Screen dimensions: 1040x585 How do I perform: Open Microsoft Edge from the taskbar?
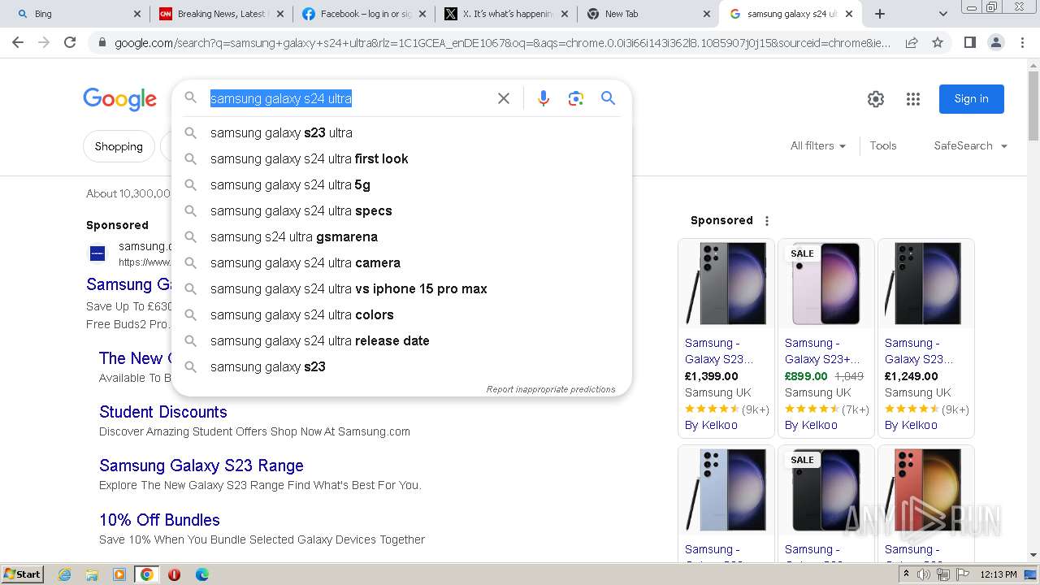(201, 574)
